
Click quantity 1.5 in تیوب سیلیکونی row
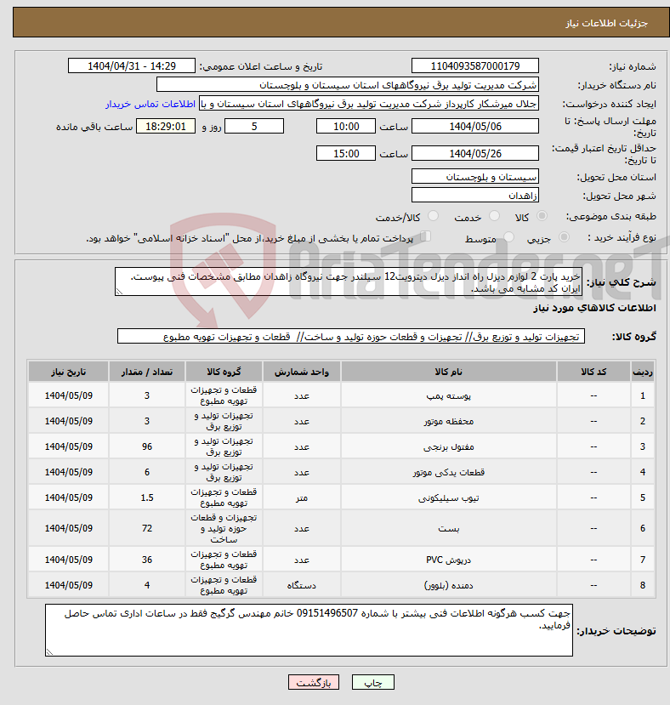147,497
